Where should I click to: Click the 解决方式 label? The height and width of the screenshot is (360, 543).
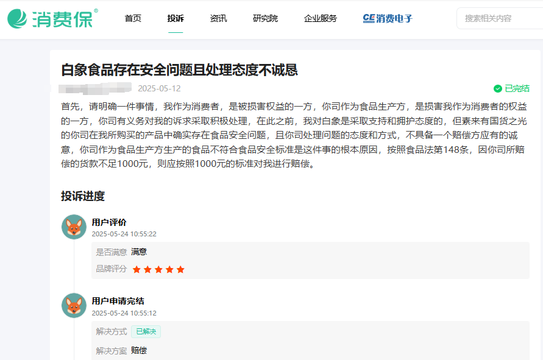click(112, 331)
